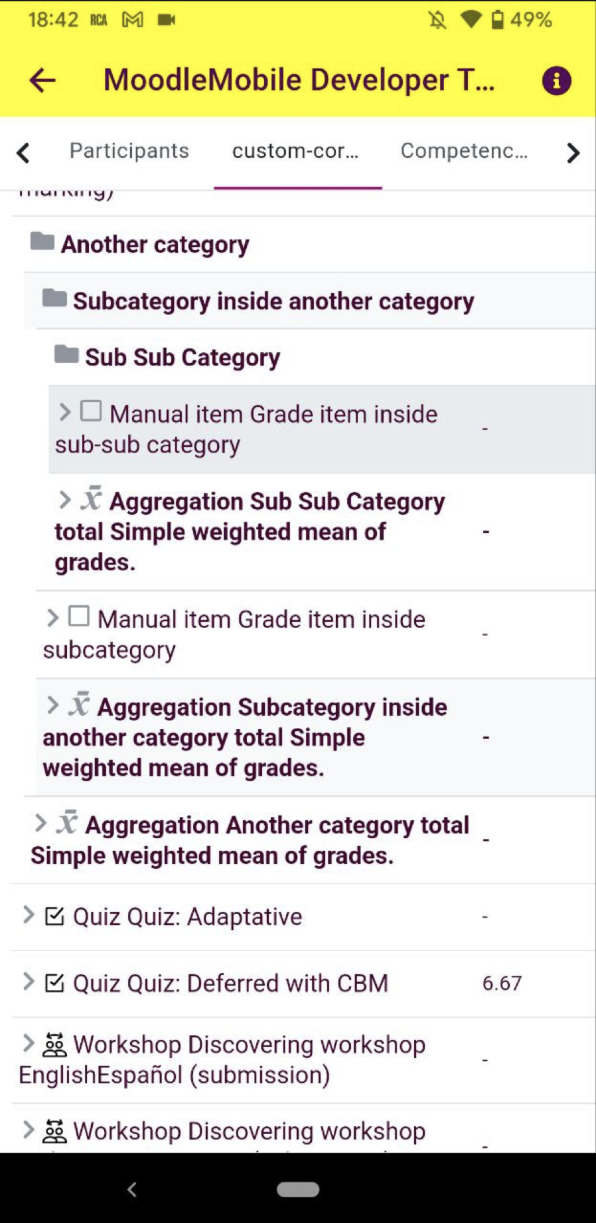Tap Android home pill in navigation bar
Screen dimensions: 596x1223
[x=298, y=1189]
